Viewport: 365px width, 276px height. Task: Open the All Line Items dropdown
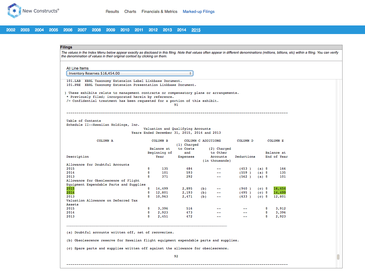click(x=130, y=73)
